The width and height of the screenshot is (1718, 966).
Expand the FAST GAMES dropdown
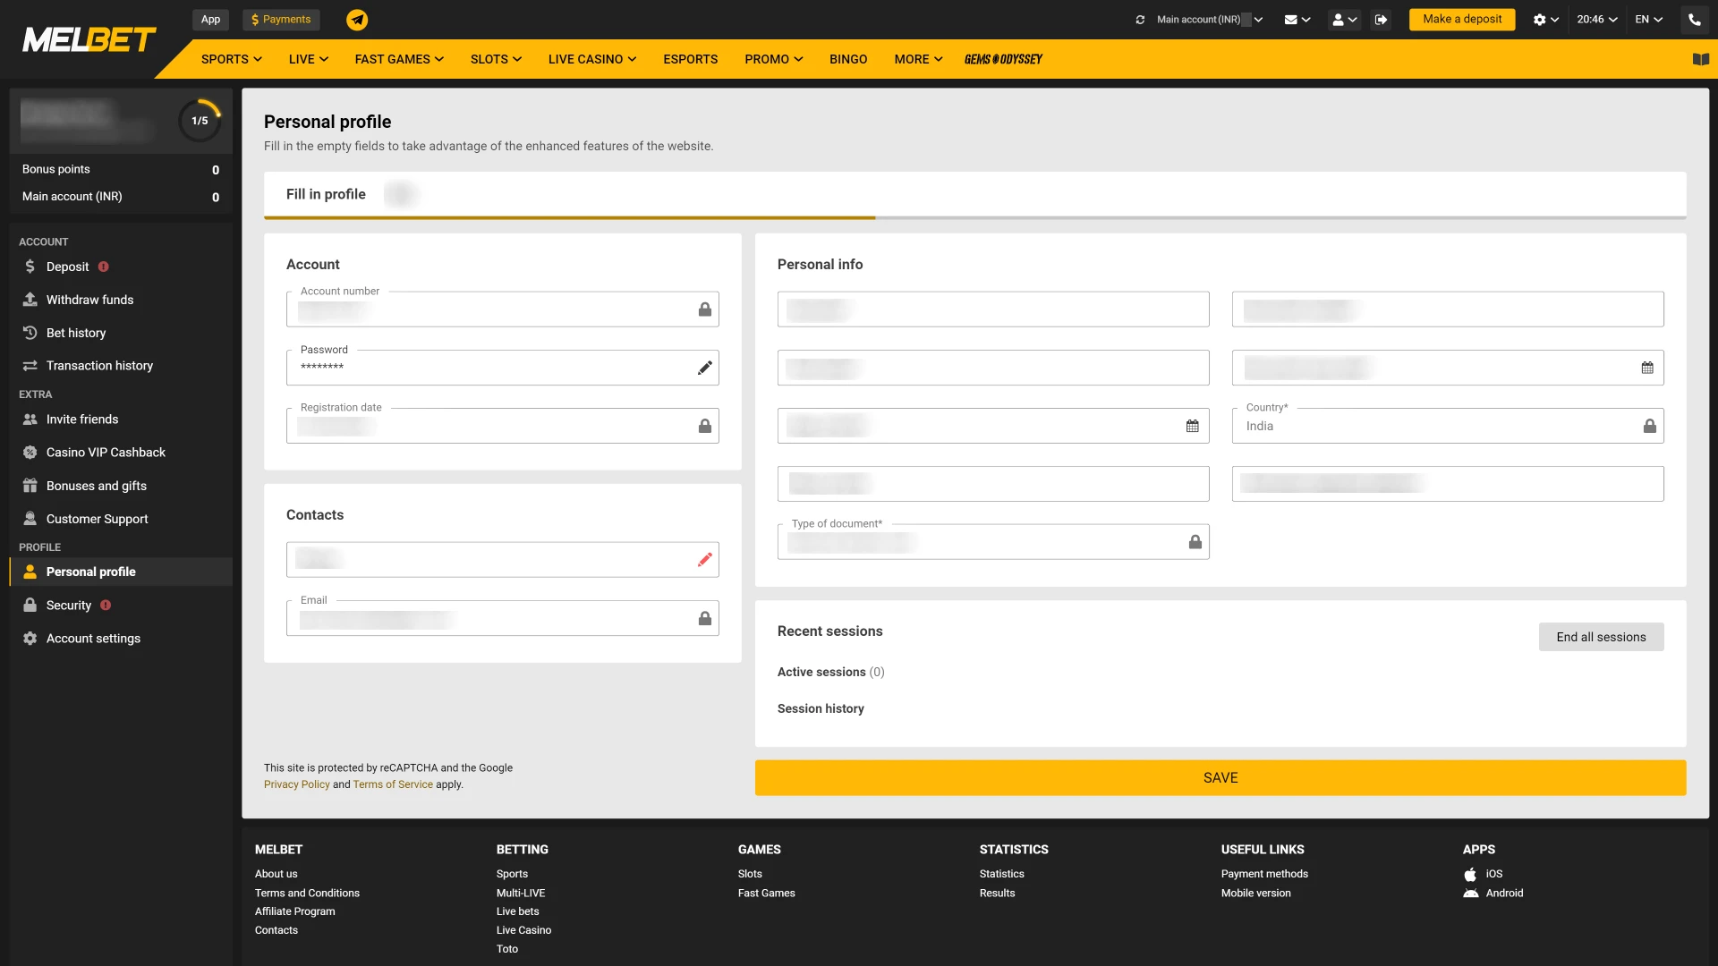[400, 59]
